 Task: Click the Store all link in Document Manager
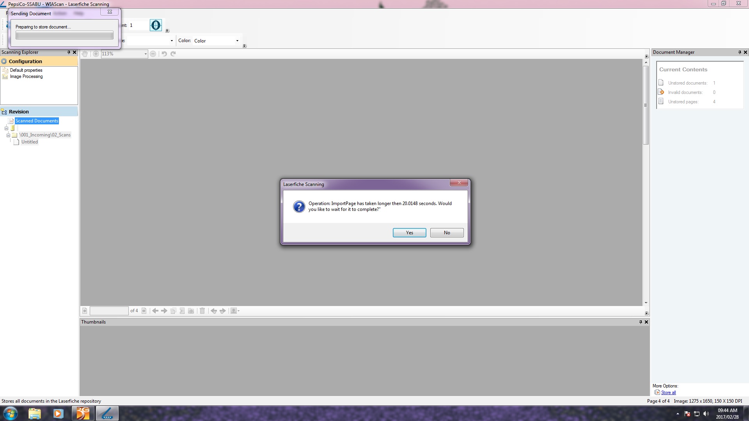(x=668, y=392)
